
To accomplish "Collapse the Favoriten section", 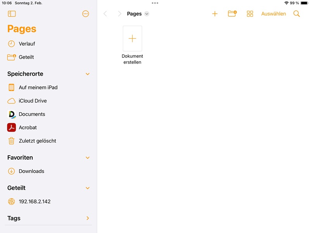I will (88, 158).
